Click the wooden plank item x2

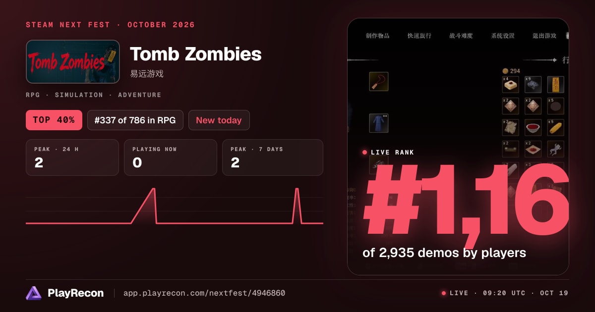pos(511,149)
